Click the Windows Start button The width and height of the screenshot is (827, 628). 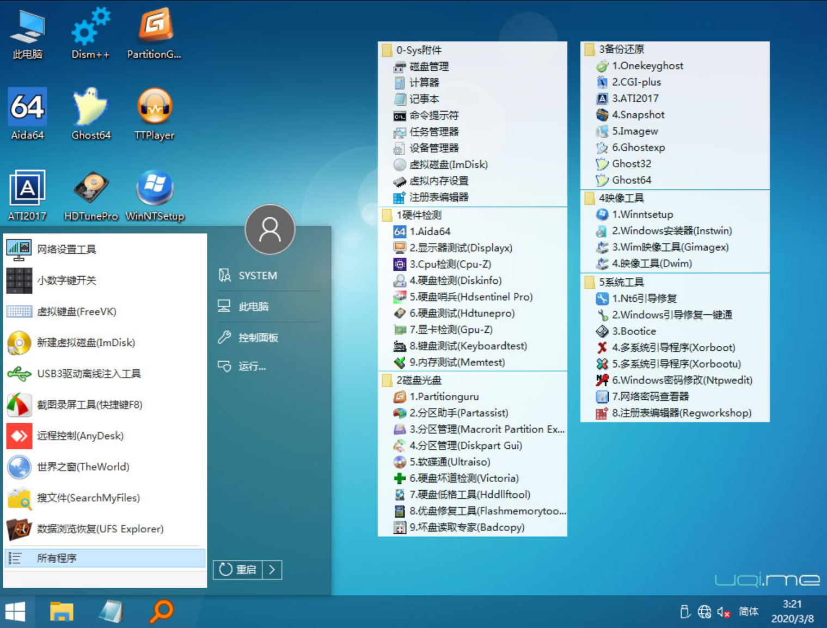pos(15,612)
